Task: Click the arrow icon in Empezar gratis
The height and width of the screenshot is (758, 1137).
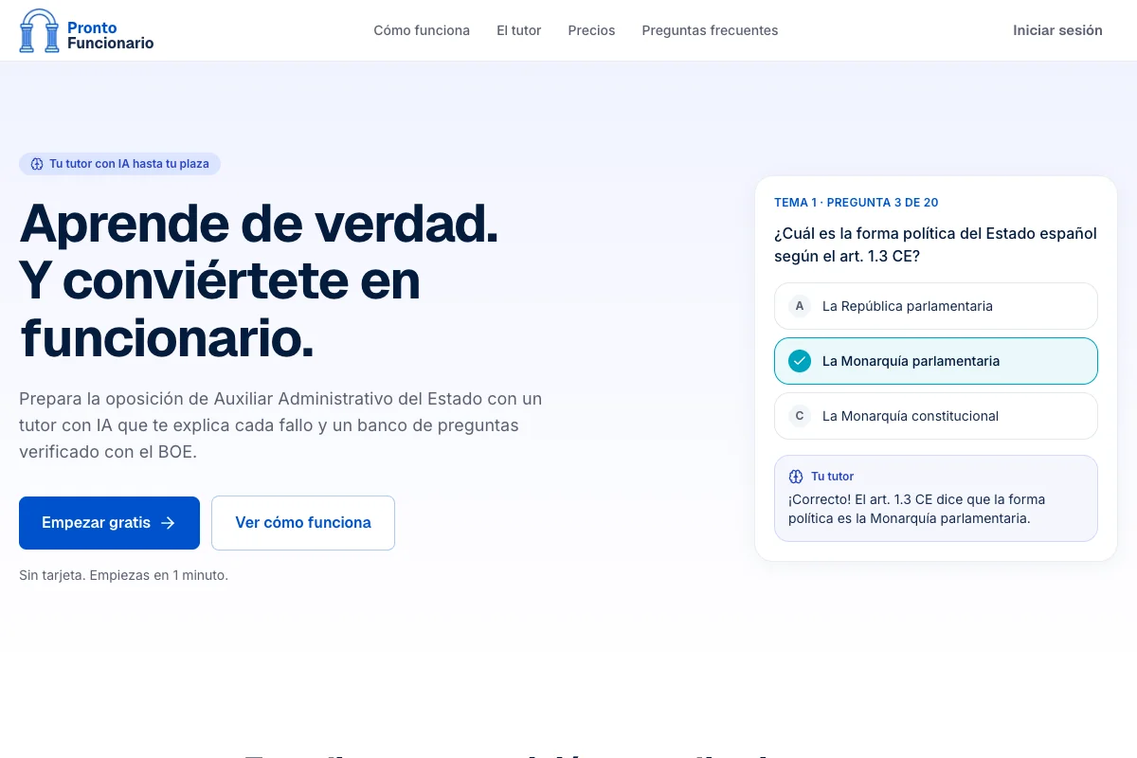Action: coord(168,523)
